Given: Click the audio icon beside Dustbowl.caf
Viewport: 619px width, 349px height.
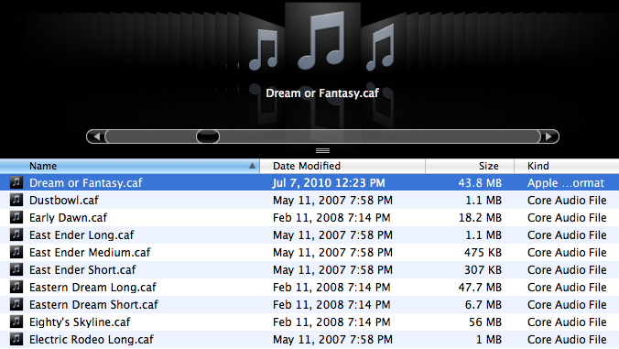Looking at the screenshot, I should pos(16,200).
